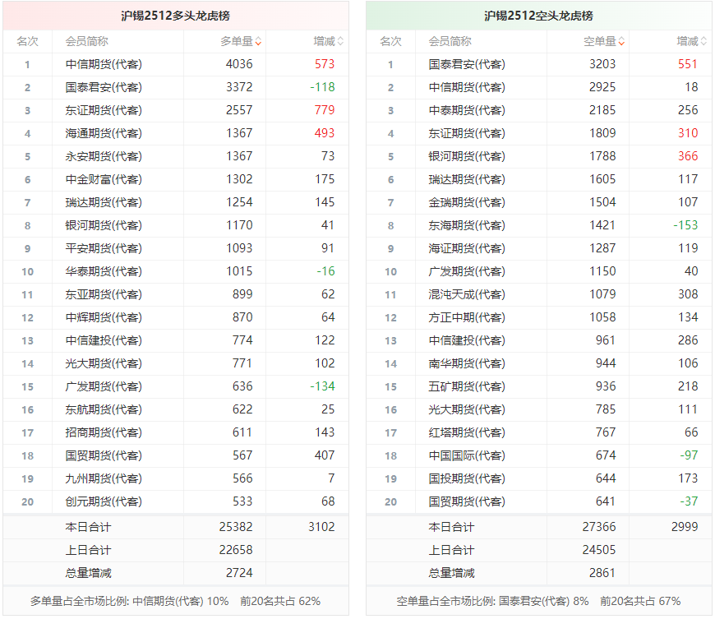Select 银河期货(代客) in the short table
This screenshot has width=715, height=619.
467,156
